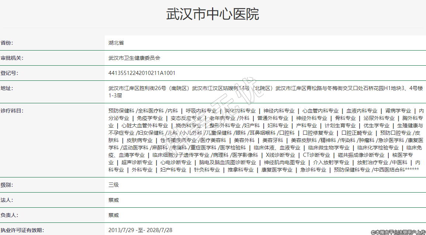Viewport: 426px width, 235px height.
Task: Click license validity dates 2013/7/29 -至- 2028/7/28
Action: tap(140, 230)
